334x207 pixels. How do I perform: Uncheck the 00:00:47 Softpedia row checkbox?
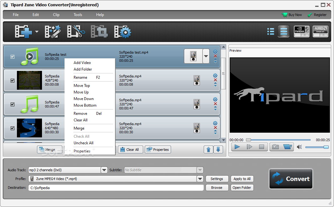(13, 104)
